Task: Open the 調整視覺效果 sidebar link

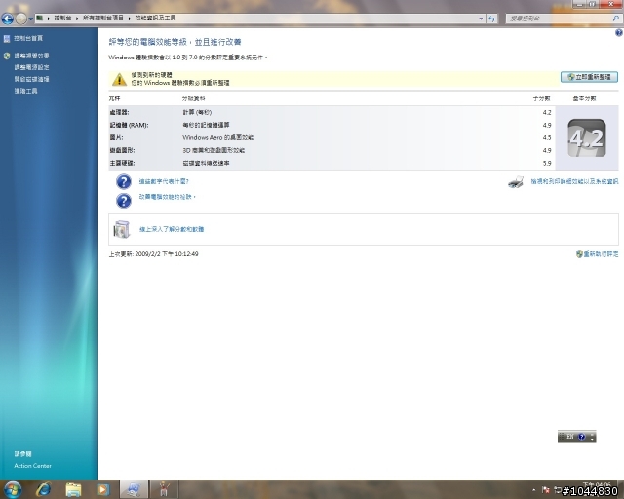Action: 31,56
